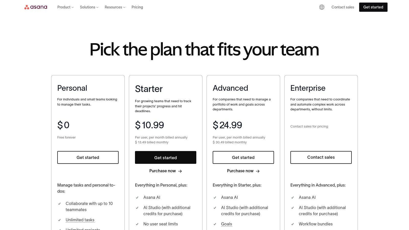This screenshot has width=409, height=230.
Task: Expand the Product dropdown
Action: [65, 7]
